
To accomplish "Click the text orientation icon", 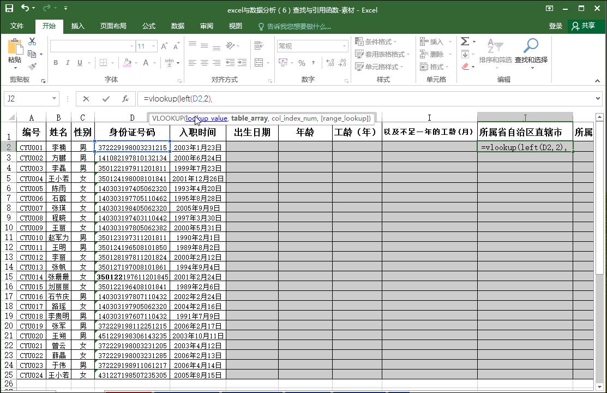I will [x=231, y=46].
